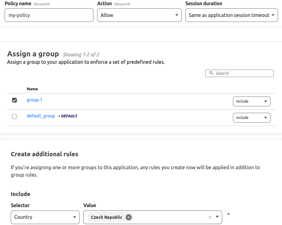Click the Policy name text field
The width and height of the screenshot is (282, 225).
(x=49, y=15)
